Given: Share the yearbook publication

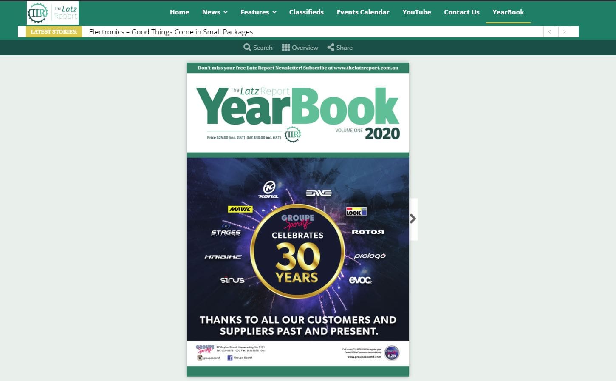Looking at the screenshot, I should click(340, 48).
